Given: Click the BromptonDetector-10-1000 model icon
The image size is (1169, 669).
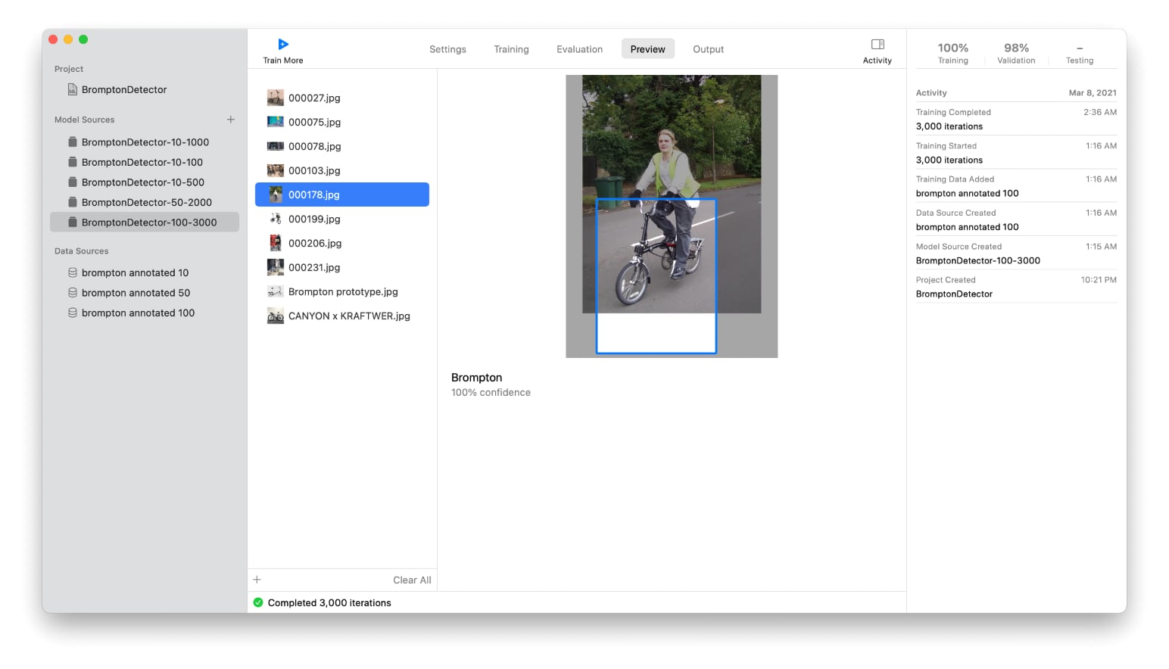Looking at the screenshot, I should [73, 142].
